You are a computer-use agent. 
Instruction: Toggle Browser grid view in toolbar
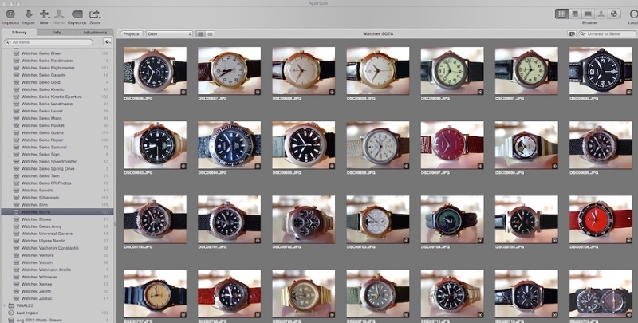pyautogui.click(x=561, y=14)
